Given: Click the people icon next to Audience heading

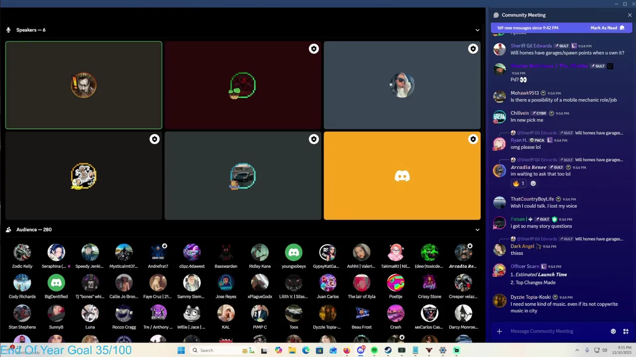Looking at the screenshot, I should (x=8, y=230).
